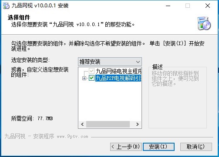Click the left arrow of the horizontal scrollbar
The image size is (219, 157).
point(82,124)
